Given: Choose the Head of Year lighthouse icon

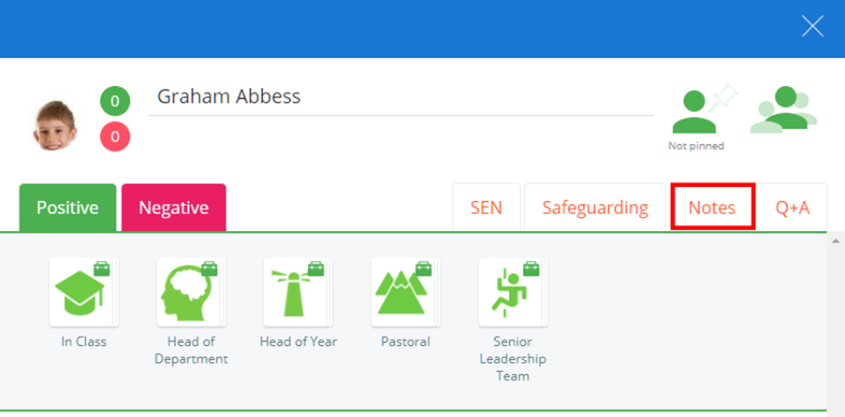Looking at the screenshot, I should pos(298,292).
